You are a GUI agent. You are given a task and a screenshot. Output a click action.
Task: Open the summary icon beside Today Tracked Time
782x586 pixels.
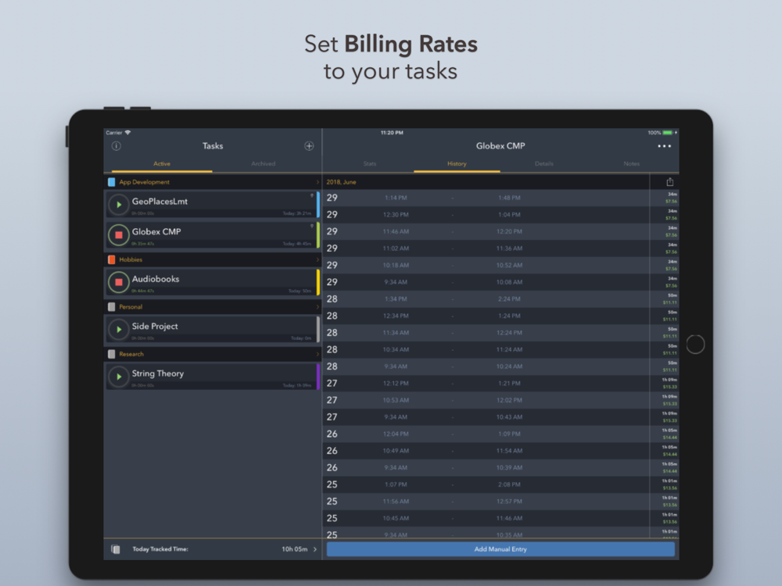(116, 549)
